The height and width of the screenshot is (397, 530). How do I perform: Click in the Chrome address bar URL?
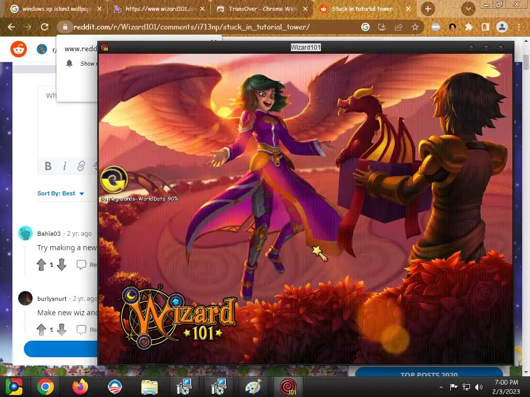click(x=192, y=27)
